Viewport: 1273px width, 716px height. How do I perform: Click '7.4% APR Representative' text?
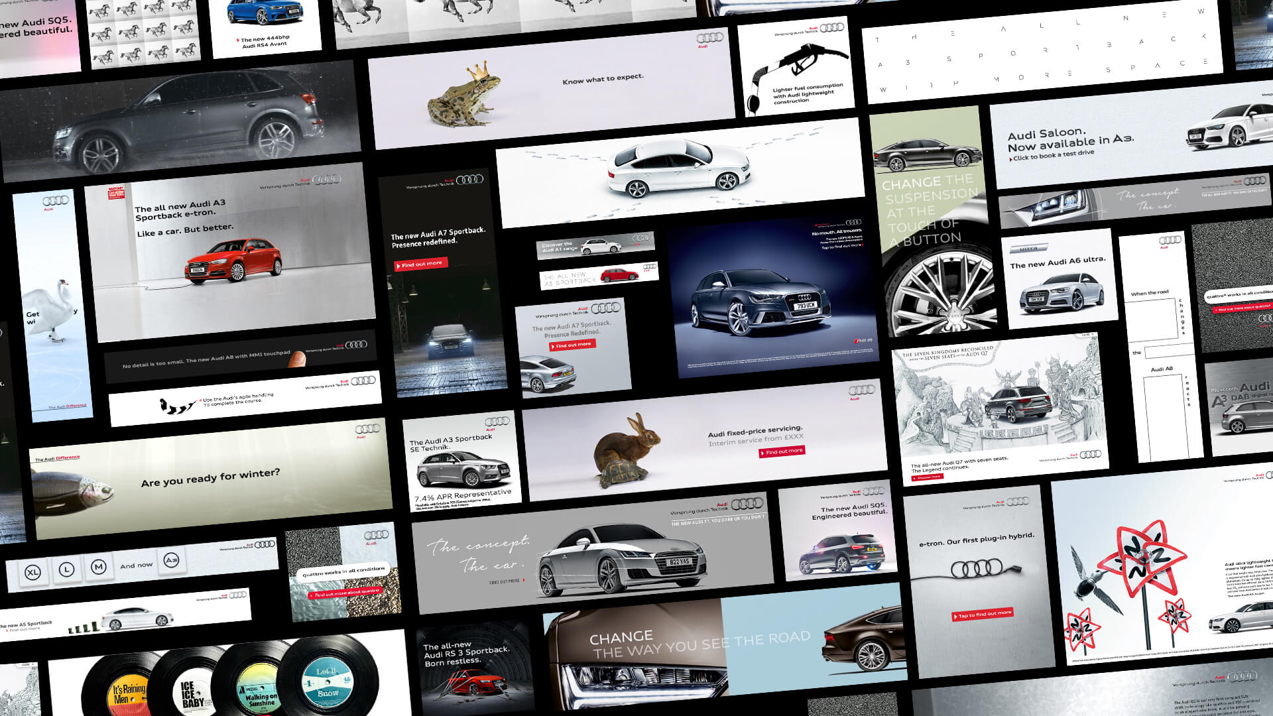(x=463, y=495)
